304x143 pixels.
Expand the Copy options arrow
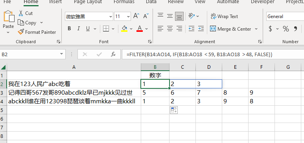pyautogui.click(x=41, y=23)
